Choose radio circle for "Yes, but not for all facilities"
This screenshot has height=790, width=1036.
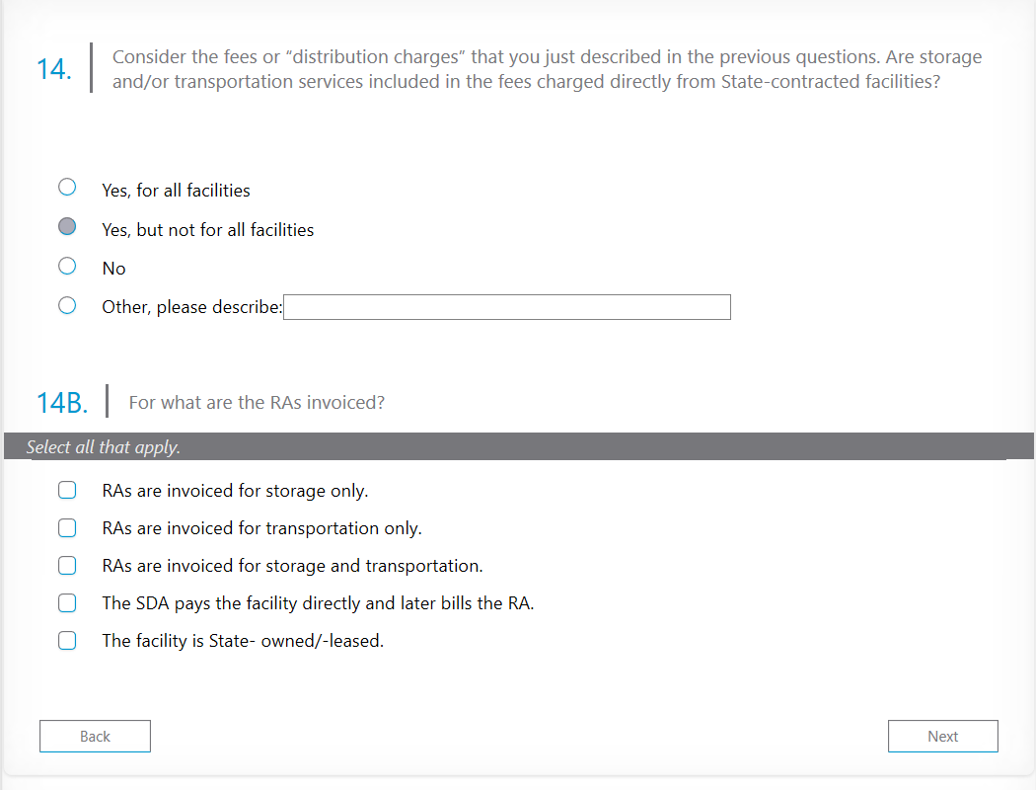pyautogui.click(x=67, y=226)
